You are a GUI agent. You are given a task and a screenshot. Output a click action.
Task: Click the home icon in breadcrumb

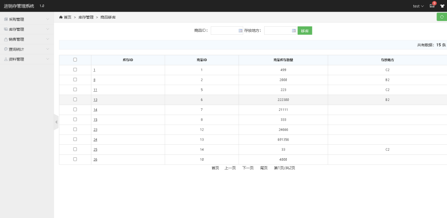point(61,17)
